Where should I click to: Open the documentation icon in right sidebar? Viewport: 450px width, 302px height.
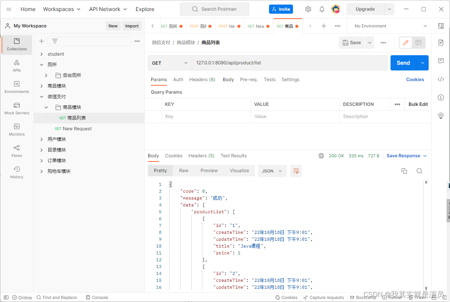[x=441, y=43]
